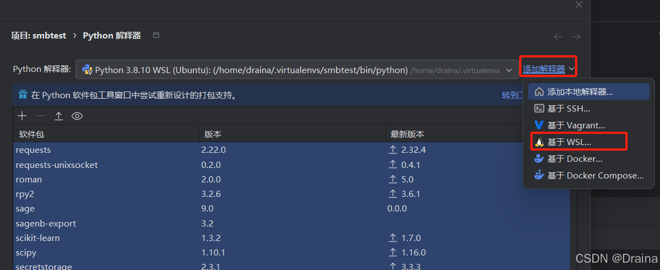Image resolution: width=660 pixels, height=270 pixels.
Task: Expand the 添加解释器 chevron arrow
Action: [x=572, y=70]
